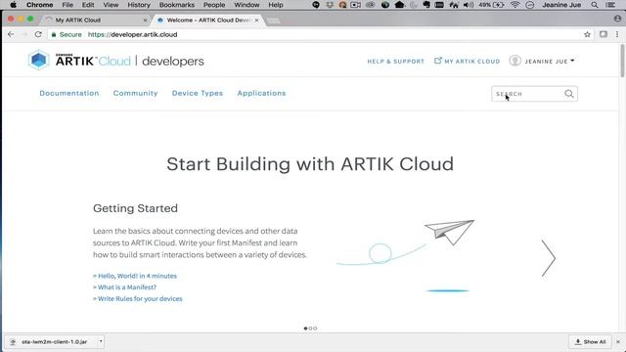This screenshot has height=352, width=626.
Task: Click Help & Support link
Action: coord(395,61)
